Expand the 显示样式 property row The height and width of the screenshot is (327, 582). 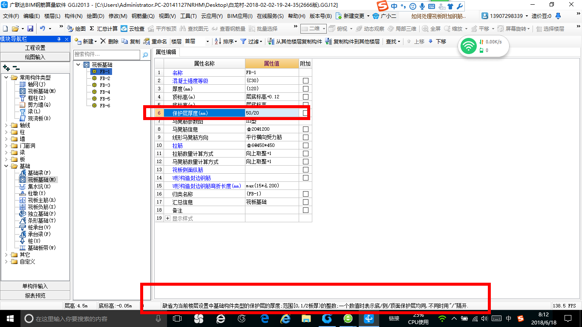(167, 218)
